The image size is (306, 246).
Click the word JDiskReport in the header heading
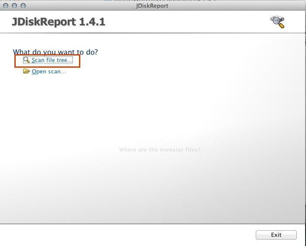[x=44, y=22]
